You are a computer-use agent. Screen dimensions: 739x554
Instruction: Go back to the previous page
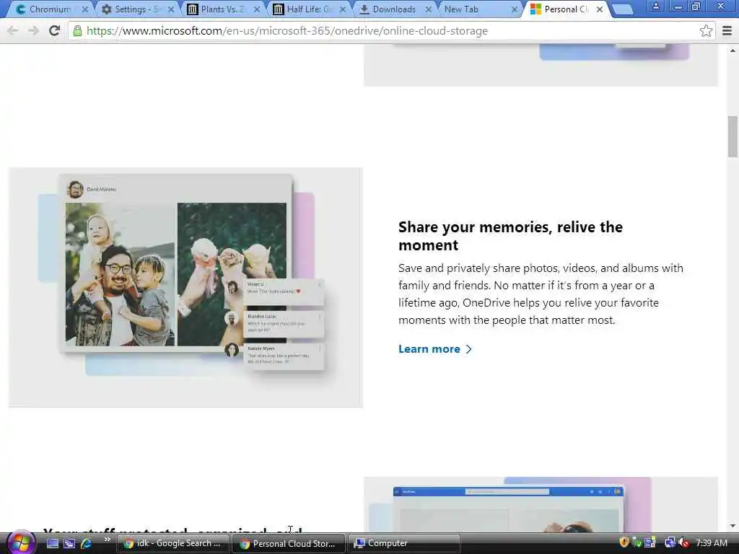pos(12,30)
